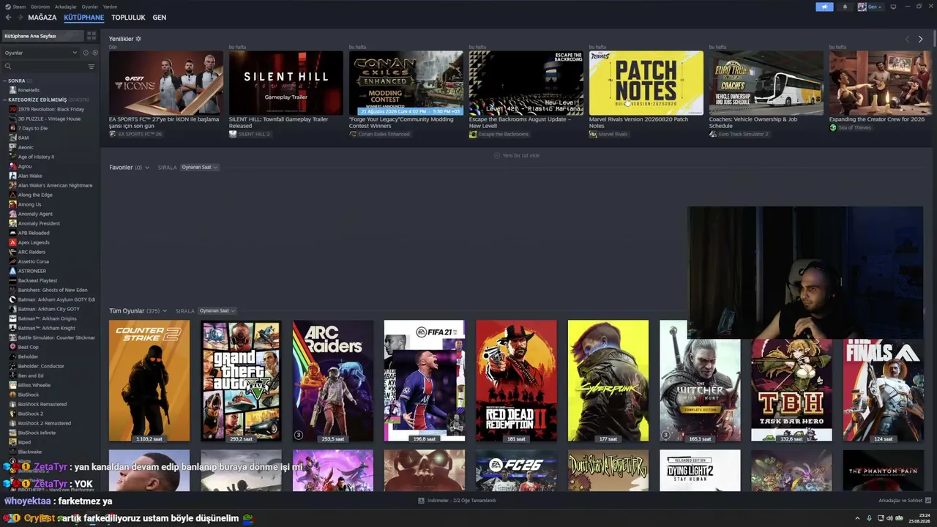Show previous Yenilikler news items
The image size is (937, 527).
[907, 39]
